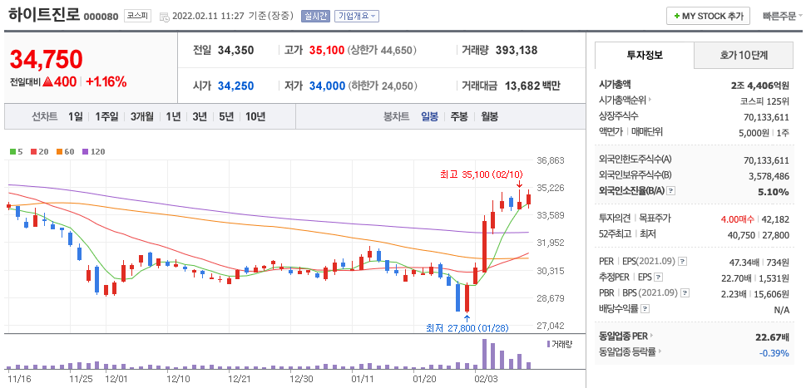Screen dimensions: 806x388
Task: Click the orange 60-day average legend marker
Action: 60,151
